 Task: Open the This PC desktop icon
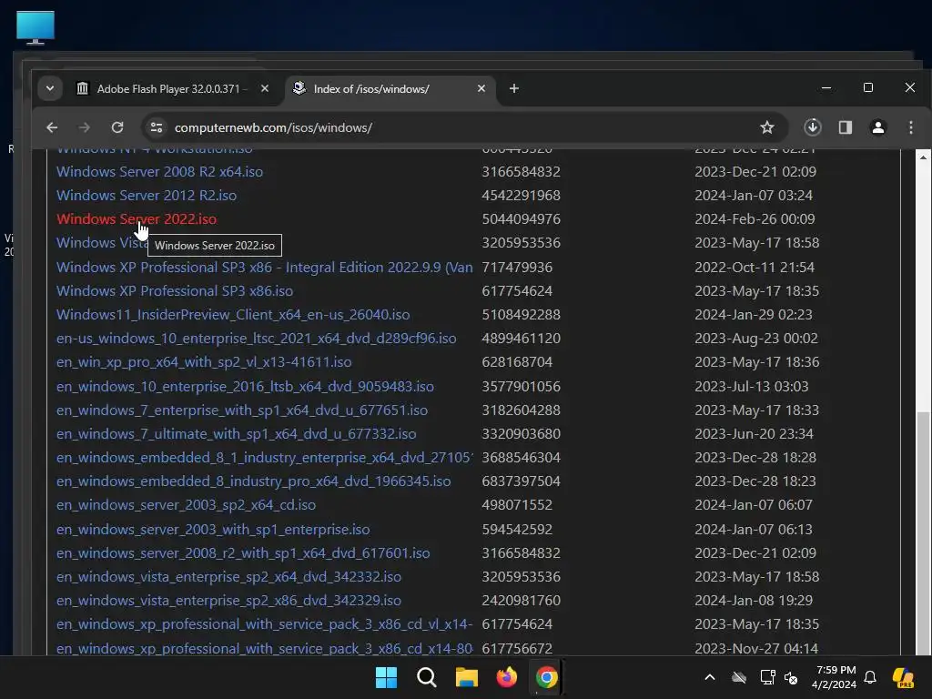point(35,27)
